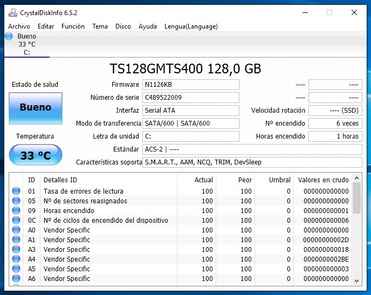
Task: Open the Disco menu
Action: click(123, 26)
